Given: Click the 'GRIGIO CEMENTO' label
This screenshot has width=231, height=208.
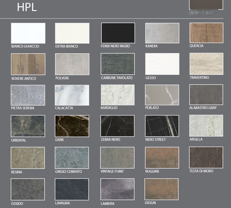Looking at the screenshot, I should coord(68,171).
